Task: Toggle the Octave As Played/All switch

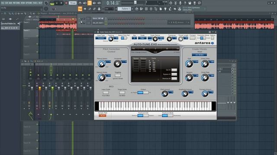Action: pos(143,93)
